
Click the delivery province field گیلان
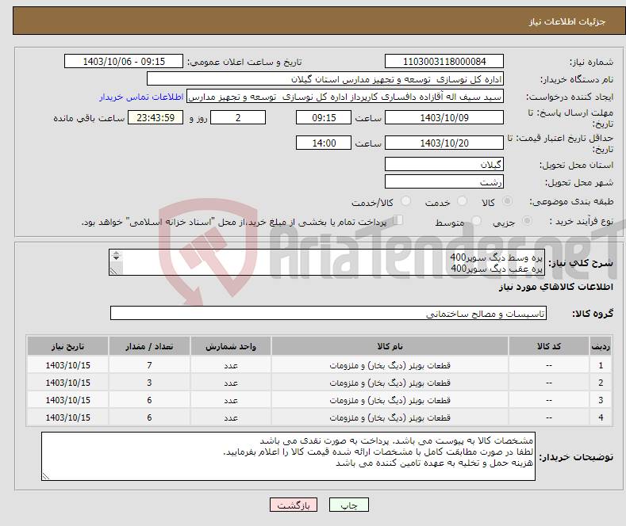click(x=444, y=164)
